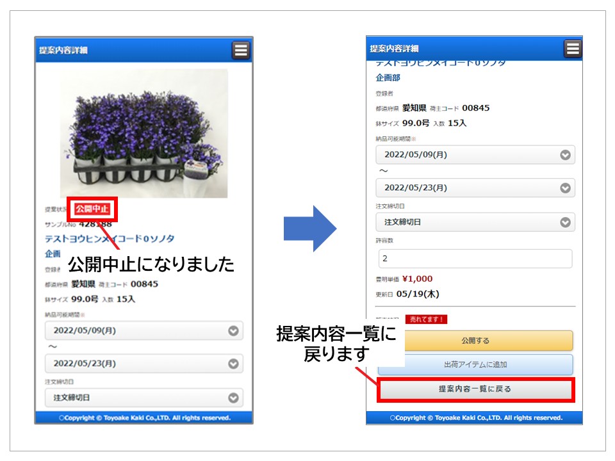Open 注文締切日 dropdown on right screen
This screenshot has width=615, height=461.
[x=475, y=222]
